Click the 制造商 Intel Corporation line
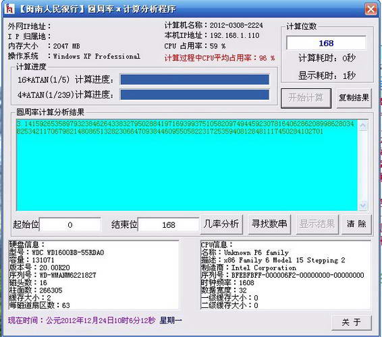The height and width of the screenshot is (337, 382). coord(249,268)
